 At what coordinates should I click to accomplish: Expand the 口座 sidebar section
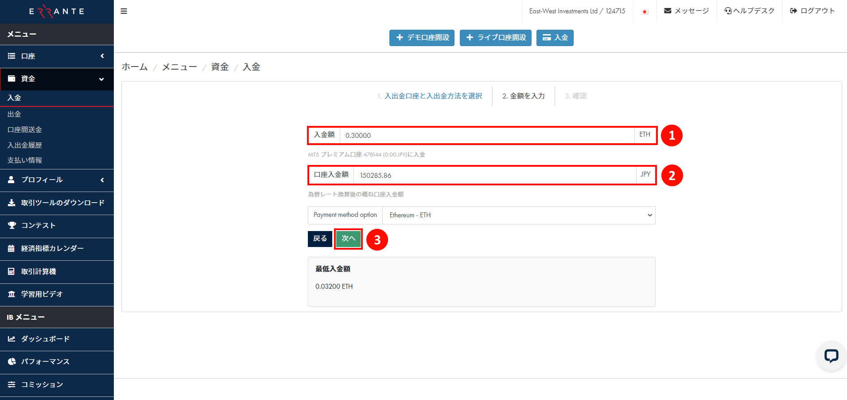(x=57, y=56)
